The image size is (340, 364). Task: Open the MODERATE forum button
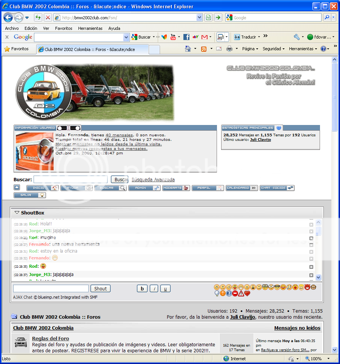pyautogui.click(x=176, y=188)
